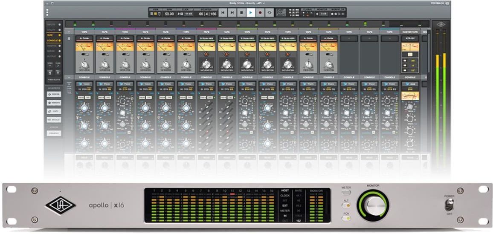
Task: Push the Apollo METER button
Action: pyautogui.click(x=346, y=193)
